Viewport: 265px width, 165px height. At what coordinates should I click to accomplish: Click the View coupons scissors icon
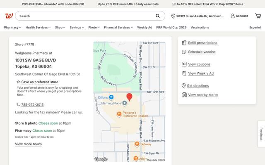click(184, 64)
